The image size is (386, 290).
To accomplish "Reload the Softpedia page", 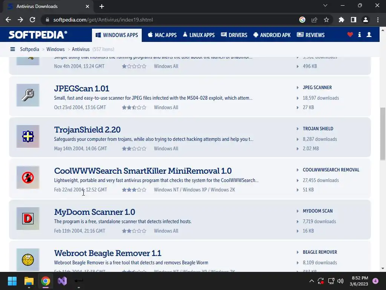I will [x=32, y=20].
